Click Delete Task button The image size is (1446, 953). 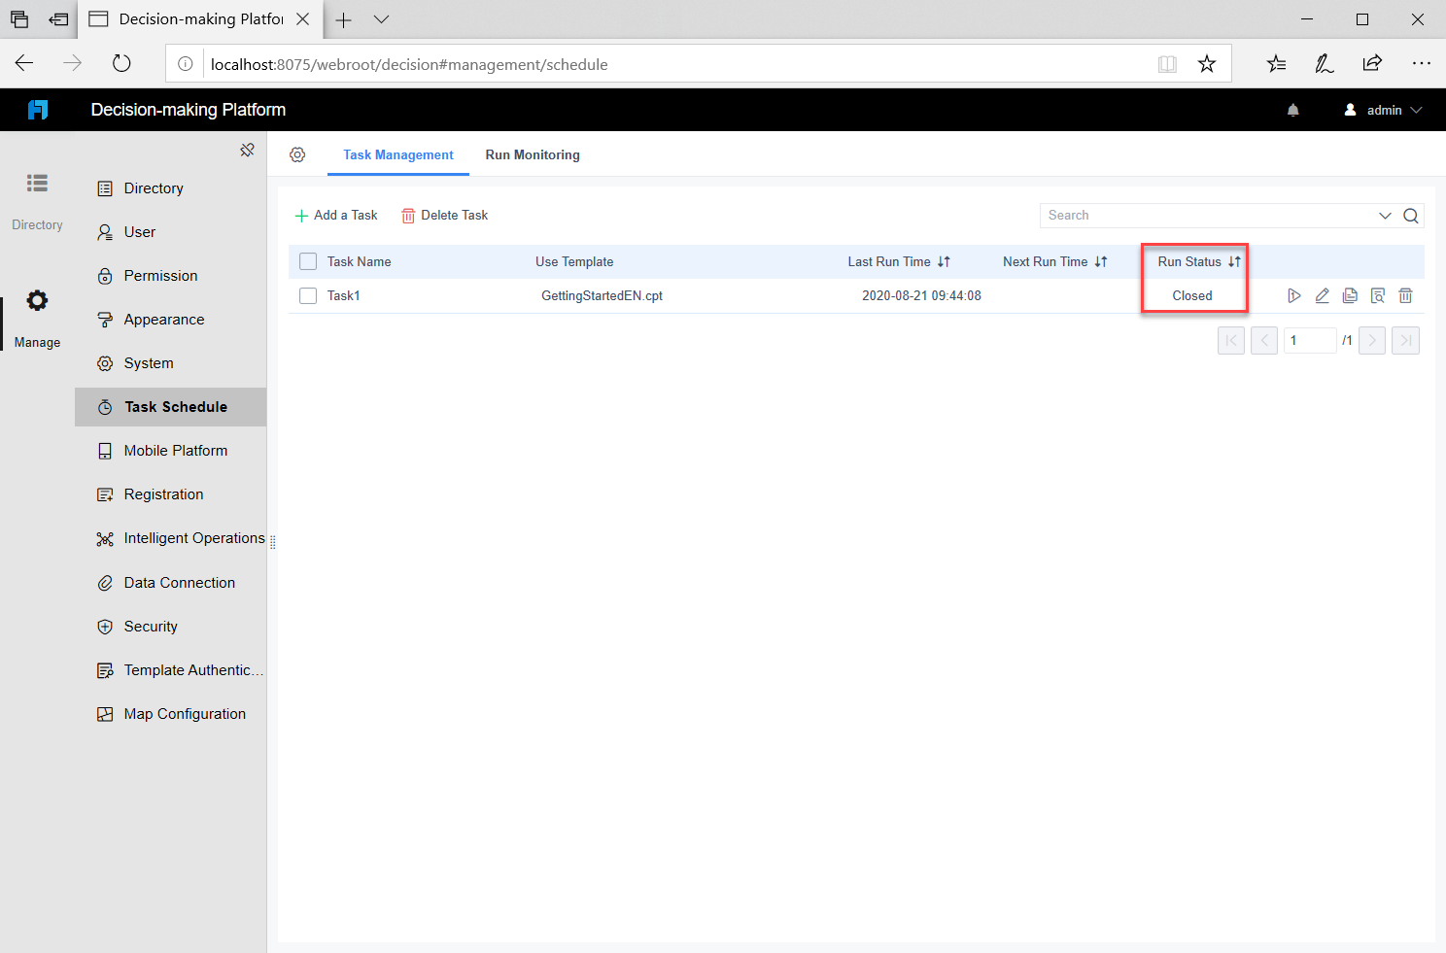[x=445, y=215]
